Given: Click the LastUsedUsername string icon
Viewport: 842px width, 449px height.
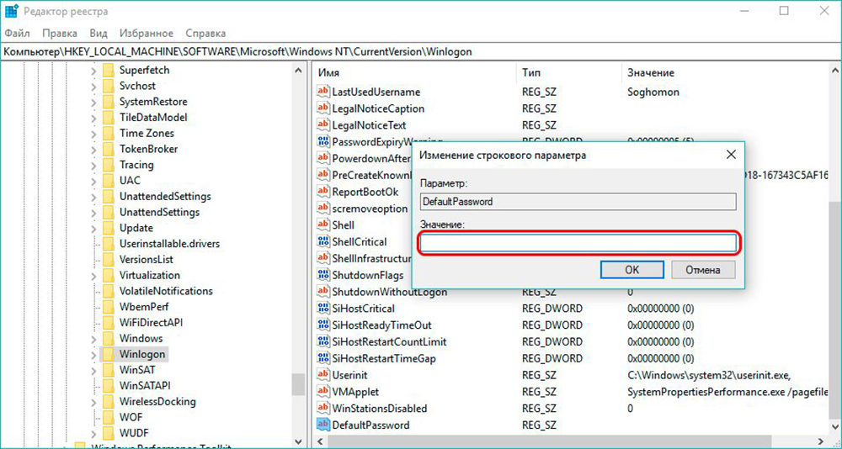Looking at the screenshot, I should point(323,92).
